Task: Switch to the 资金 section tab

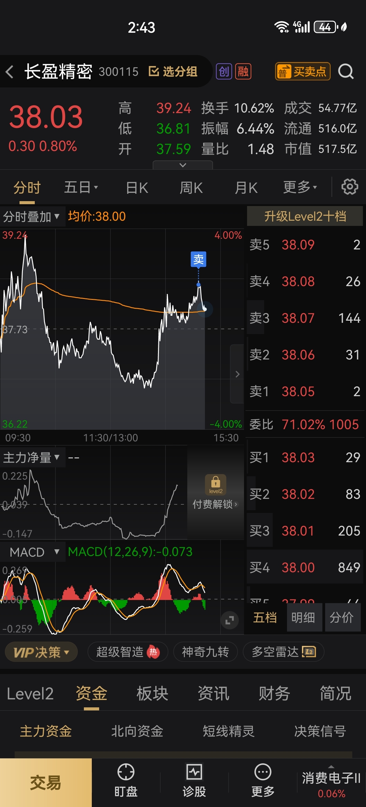Action: point(91,694)
